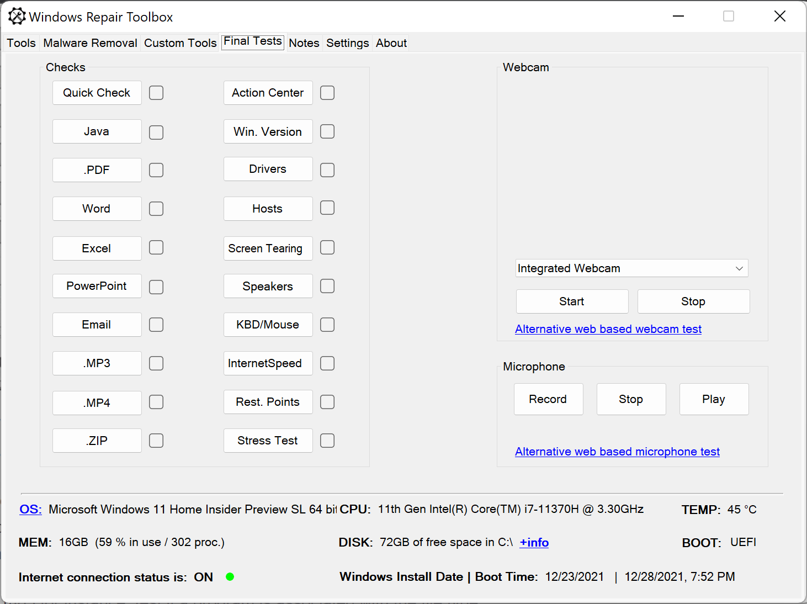807x604 pixels.
Task: Open the Custom Tools tab
Action: (x=180, y=43)
